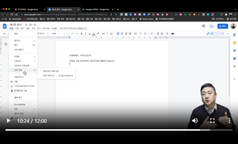Enter fullscreen mode in the video player

pos(213,121)
